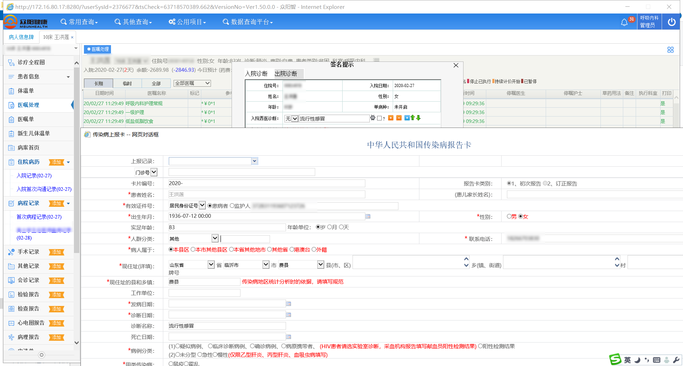Image resolution: width=683 pixels, height=366 pixels.
Task: Open the 数据查询平台 menu
Action: 248,22
